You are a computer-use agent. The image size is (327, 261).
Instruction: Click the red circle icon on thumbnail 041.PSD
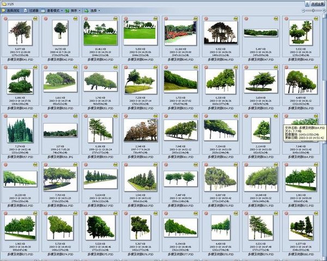tap(5, 18)
